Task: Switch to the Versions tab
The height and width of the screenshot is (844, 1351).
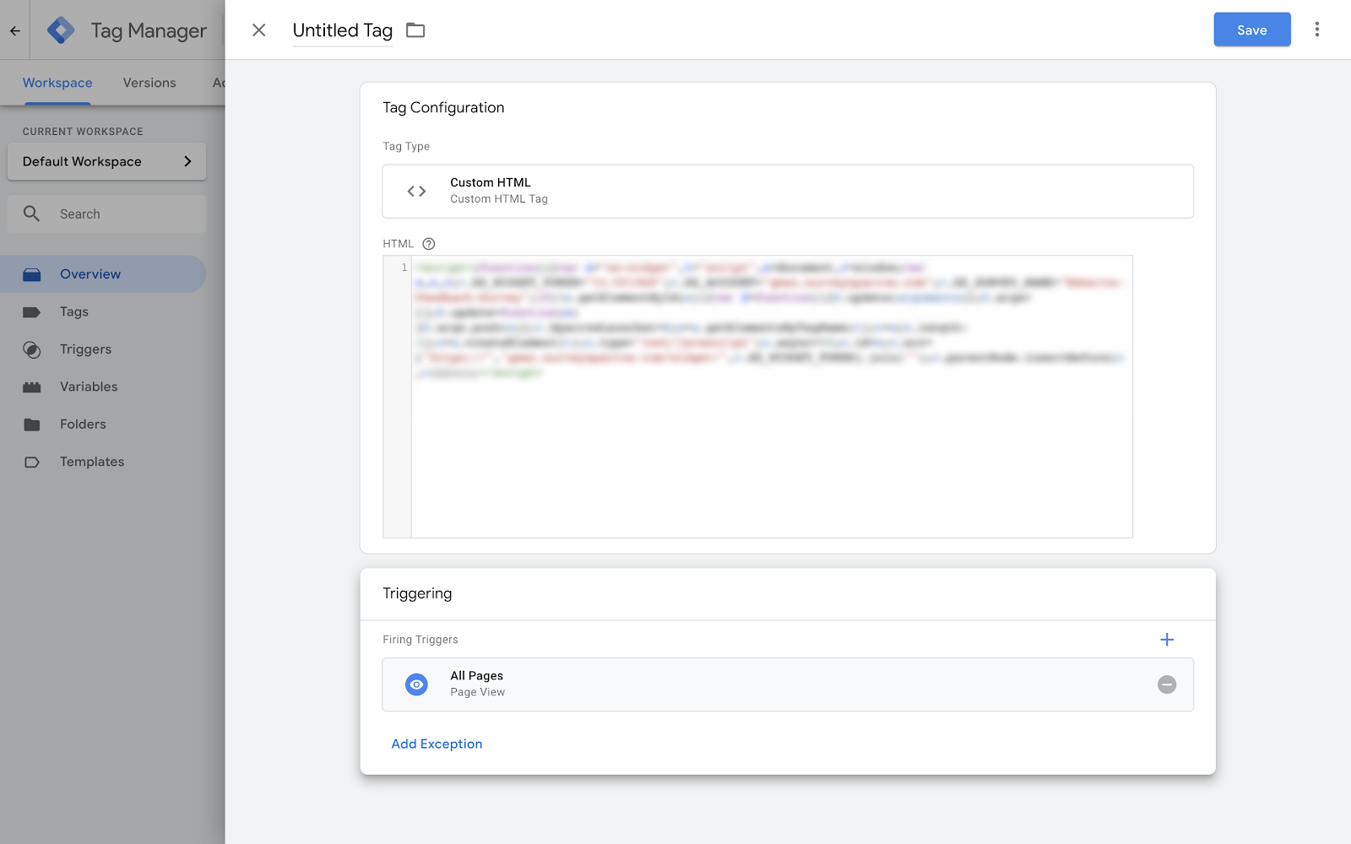Action: click(x=149, y=83)
